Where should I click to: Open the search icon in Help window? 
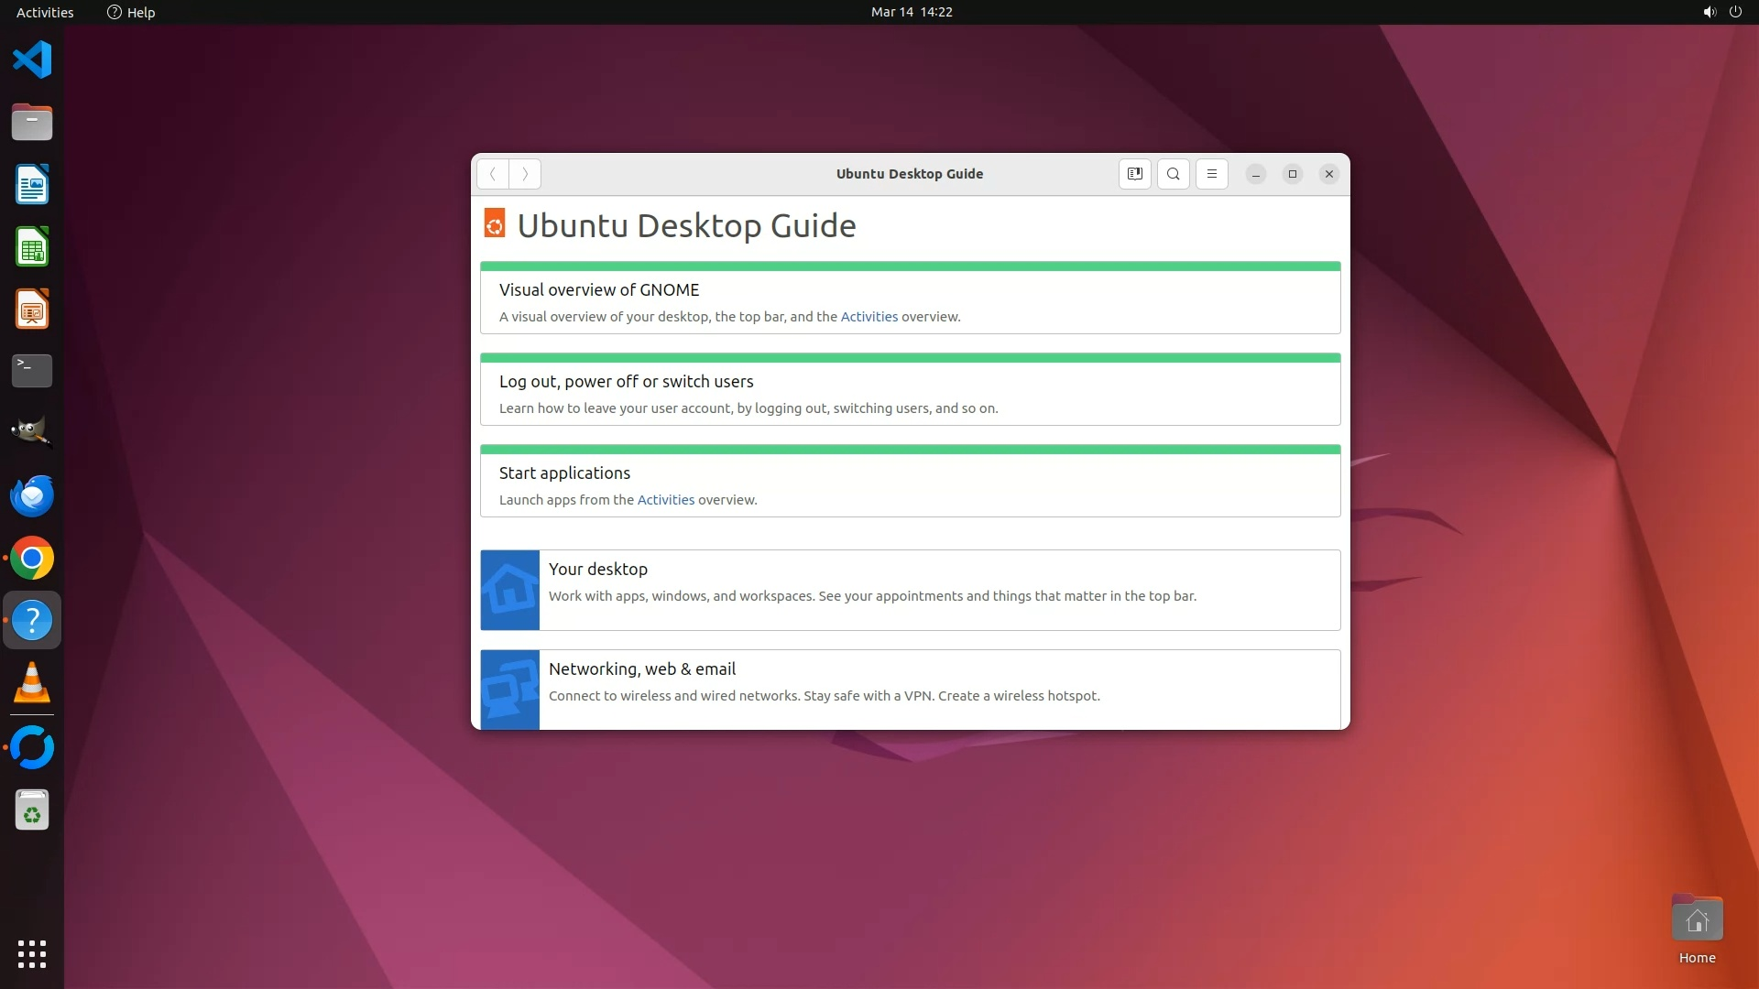[x=1173, y=174]
